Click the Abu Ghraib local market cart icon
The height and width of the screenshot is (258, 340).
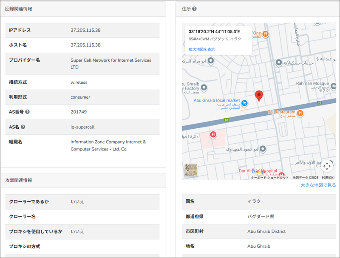coord(244,103)
